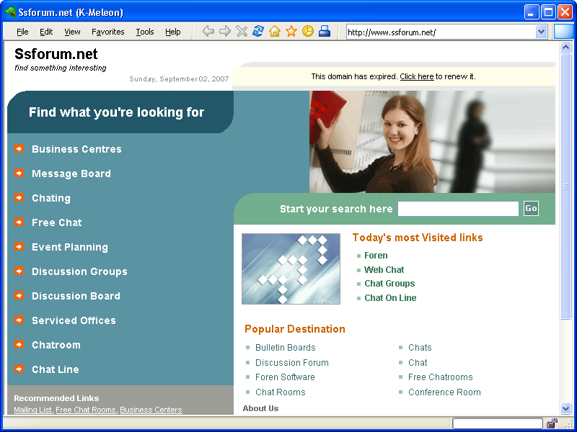Open the Foren most visited link
The image size is (577, 432).
376,256
